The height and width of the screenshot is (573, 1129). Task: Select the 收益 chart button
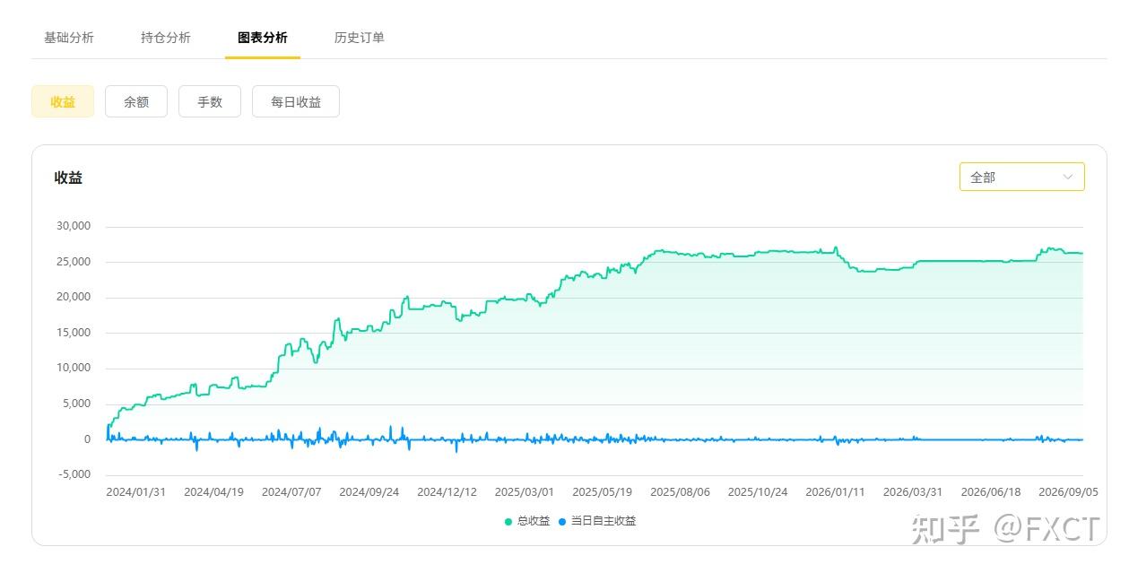63,101
